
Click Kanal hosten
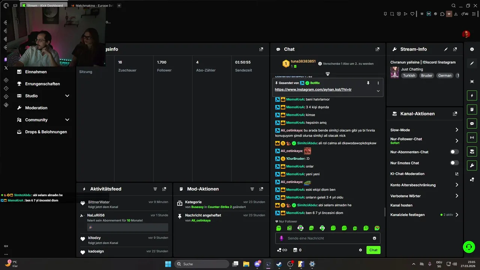click(401, 205)
